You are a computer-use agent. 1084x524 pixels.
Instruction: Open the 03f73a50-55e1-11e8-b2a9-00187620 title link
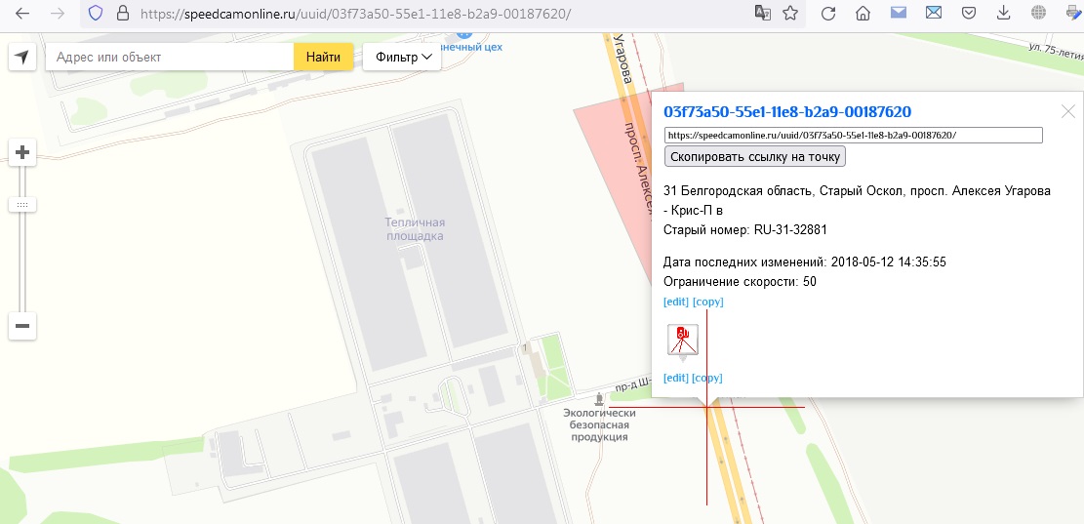787,112
